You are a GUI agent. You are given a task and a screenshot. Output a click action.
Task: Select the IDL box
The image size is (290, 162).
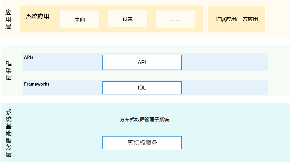coord(142,88)
